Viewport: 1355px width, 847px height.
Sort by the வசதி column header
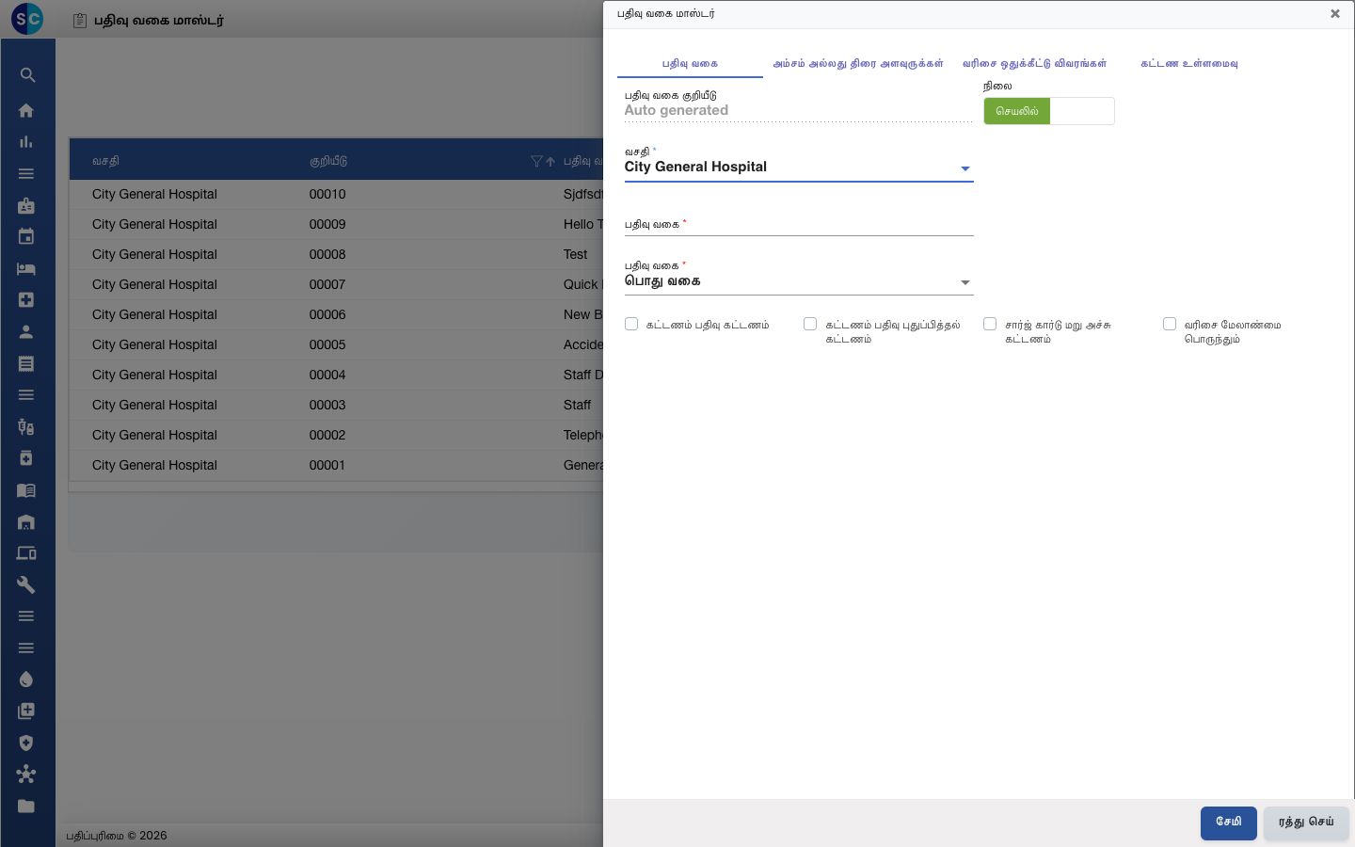(x=105, y=161)
